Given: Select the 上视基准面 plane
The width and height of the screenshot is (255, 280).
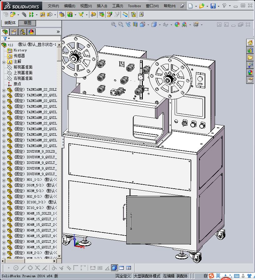Looking at the screenshot, I should (x=23, y=73).
